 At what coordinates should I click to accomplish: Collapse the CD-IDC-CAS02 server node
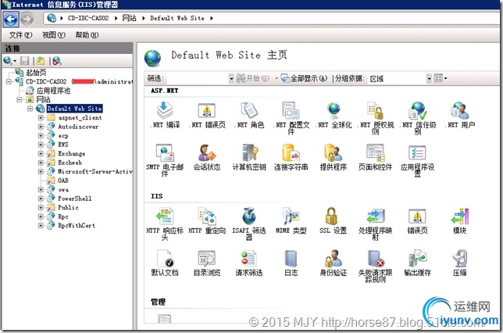point(9,81)
